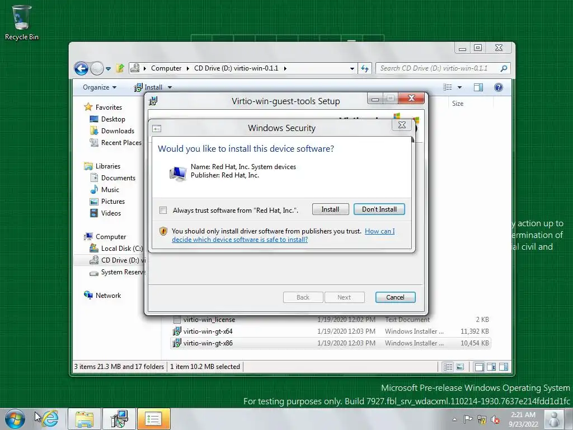This screenshot has width=573, height=430.
Task: Click the muted volume tray icon
Action: [496, 419]
